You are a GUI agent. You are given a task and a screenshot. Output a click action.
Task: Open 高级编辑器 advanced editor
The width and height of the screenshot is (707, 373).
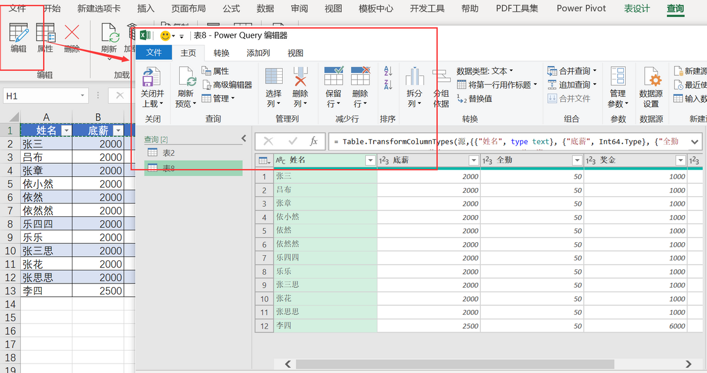(x=227, y=85)
